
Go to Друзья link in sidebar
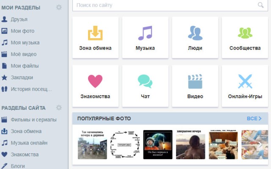(19, 19)
